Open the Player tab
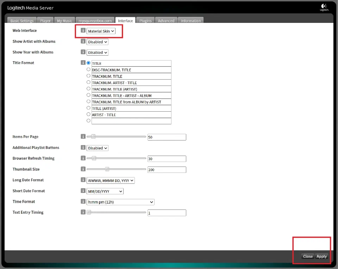The image size is (338, 269). (45, 20)
